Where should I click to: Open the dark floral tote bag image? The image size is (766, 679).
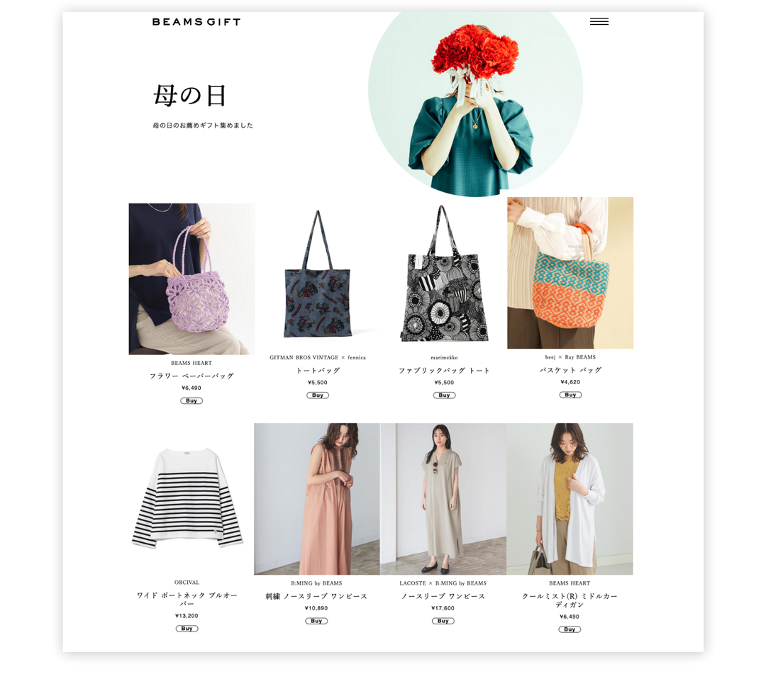tap(318, 274)
